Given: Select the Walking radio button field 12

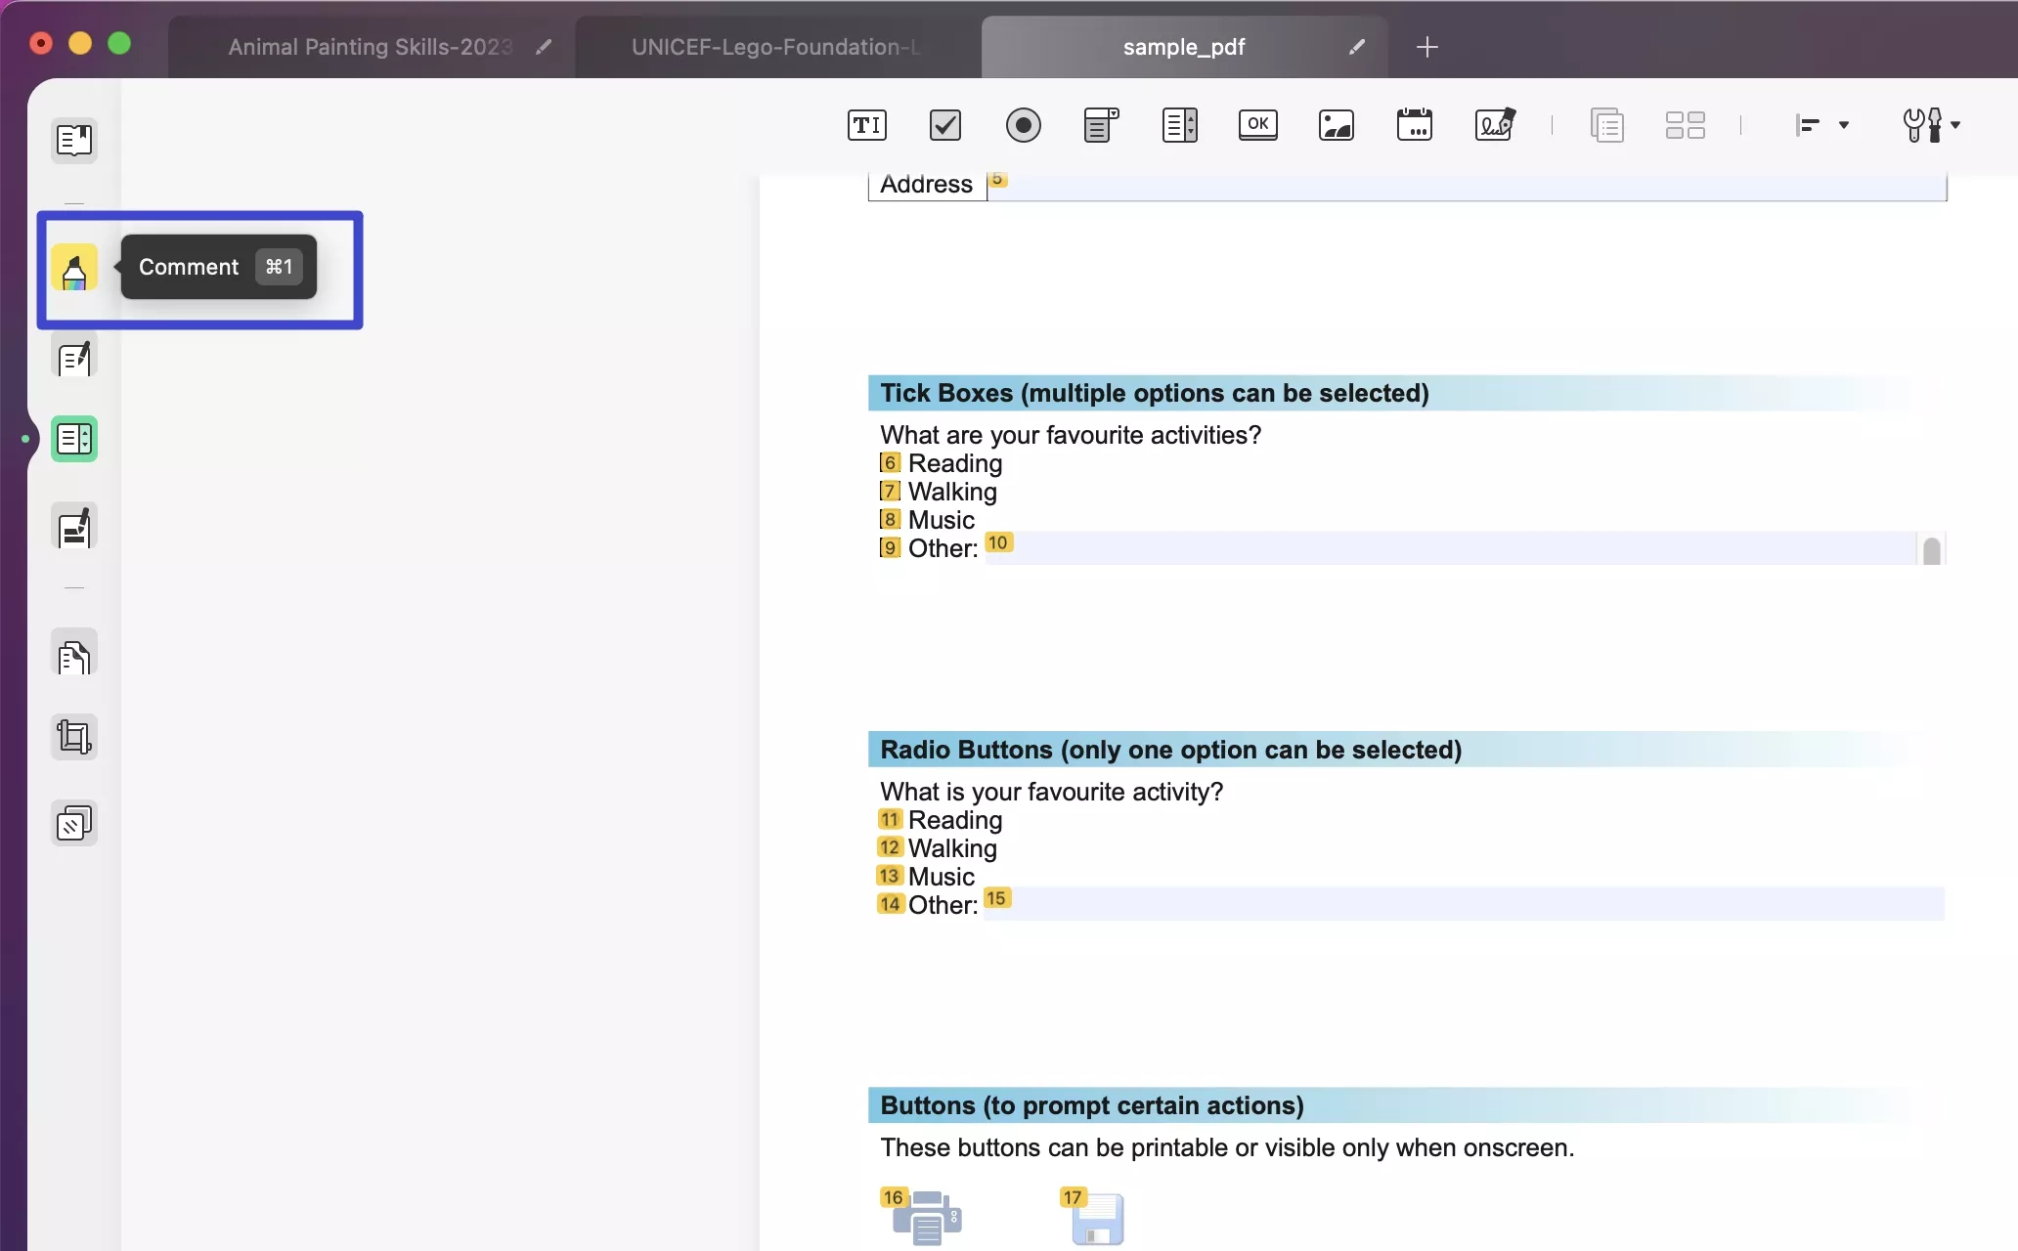Looking at the screenshot, I should pos(890,847).
